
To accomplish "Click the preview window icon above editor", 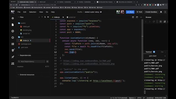I will 137,17.
